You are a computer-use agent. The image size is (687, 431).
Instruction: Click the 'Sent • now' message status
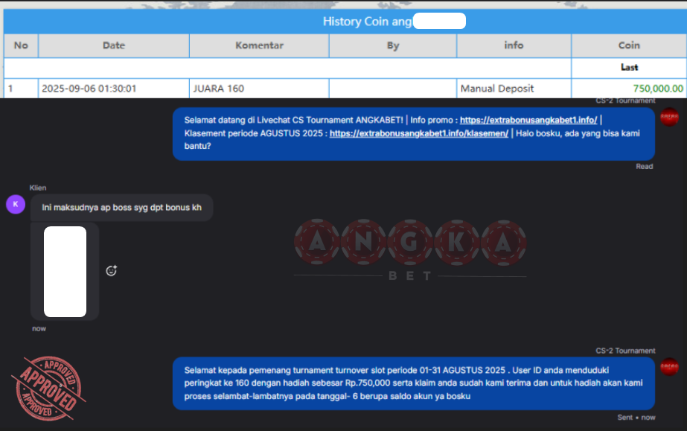pyautogui.click(x=636, y=418)
